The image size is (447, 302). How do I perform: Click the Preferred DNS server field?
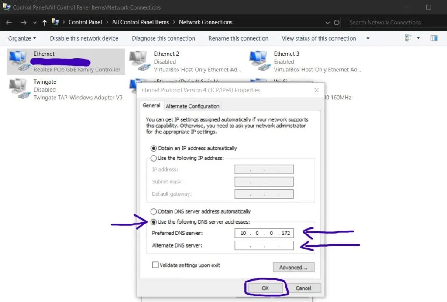(264, 233)
